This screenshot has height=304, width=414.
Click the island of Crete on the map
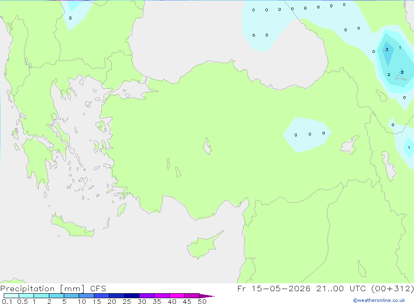click(72, 227)
